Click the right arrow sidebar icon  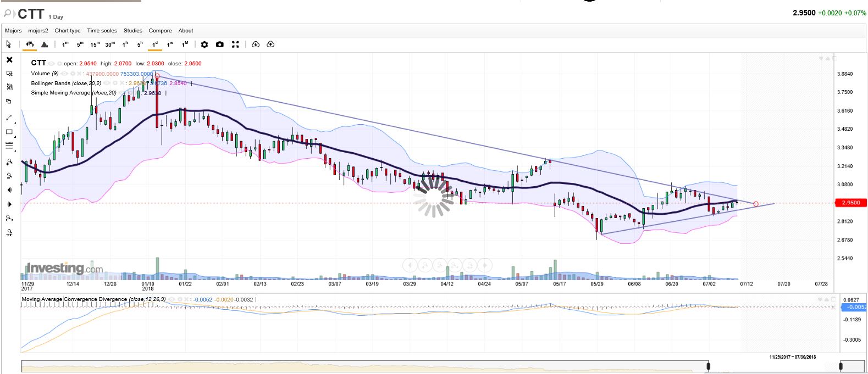(x=9, y=204)
